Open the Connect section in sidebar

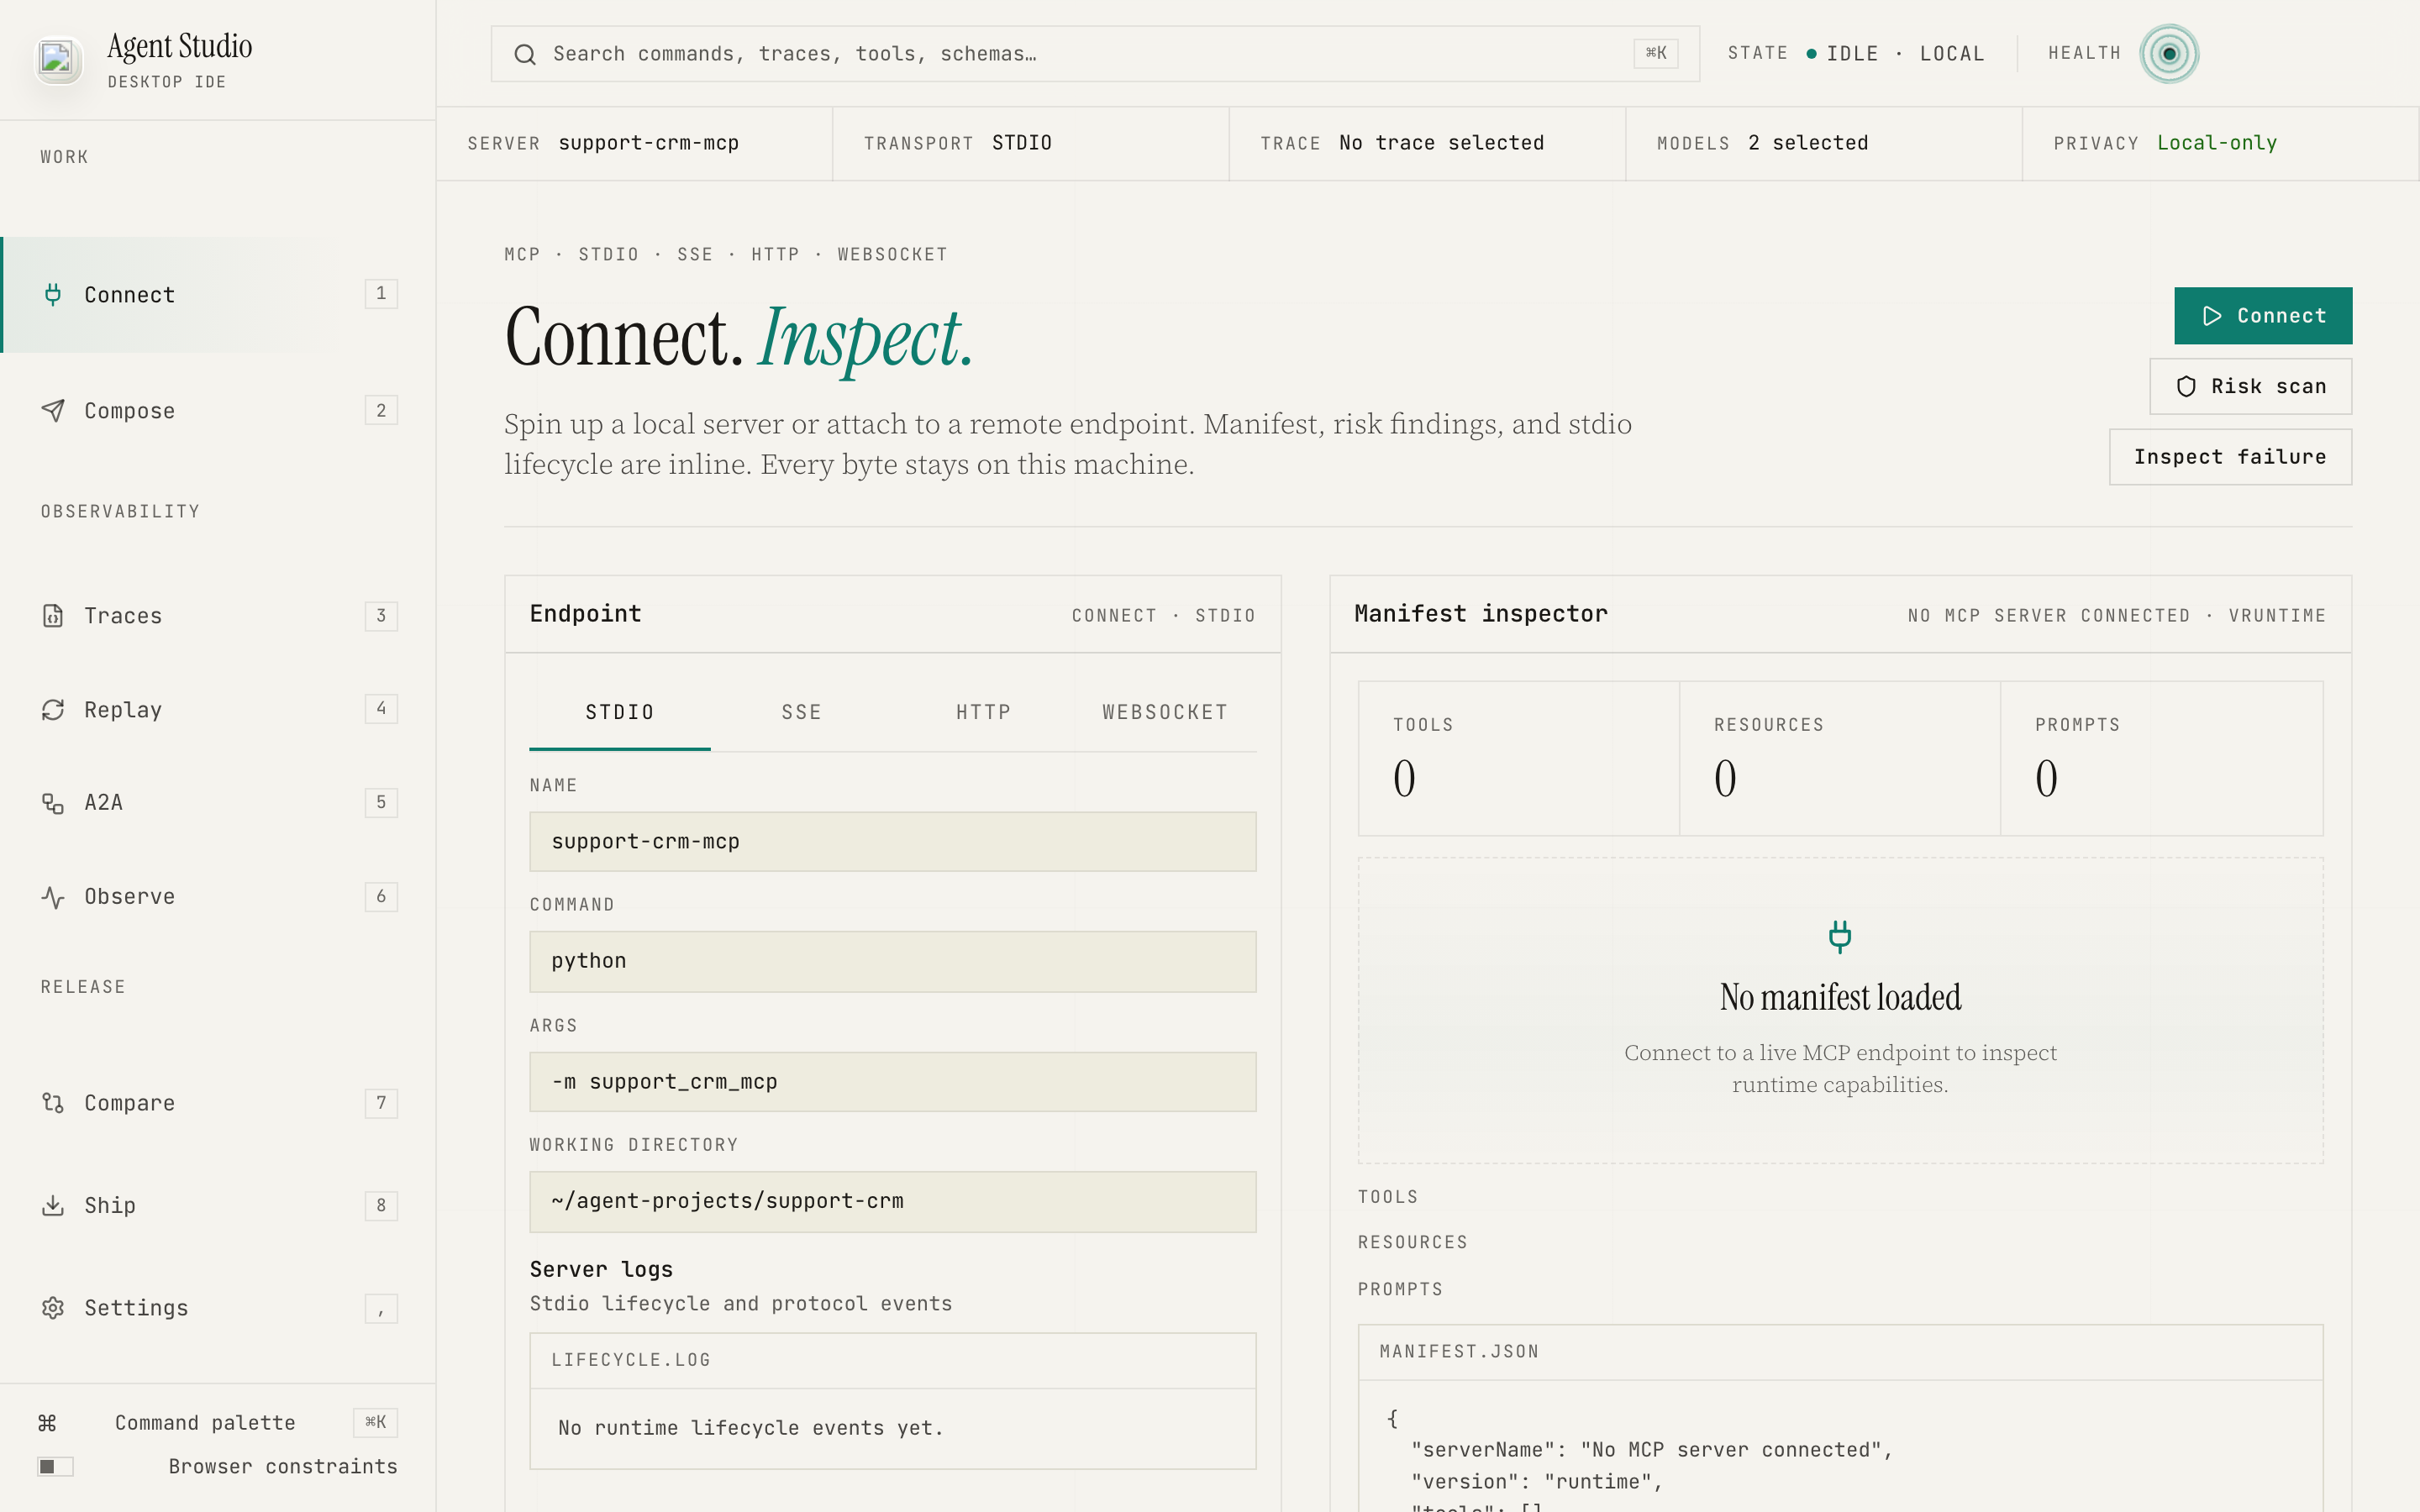click(218, 294)
